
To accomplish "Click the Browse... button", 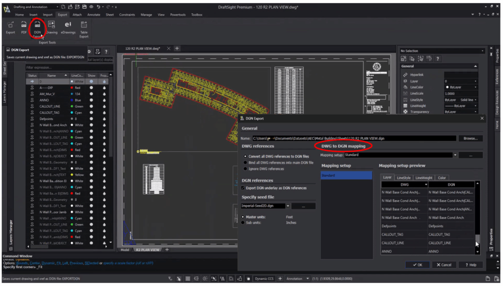I will 471,139.
